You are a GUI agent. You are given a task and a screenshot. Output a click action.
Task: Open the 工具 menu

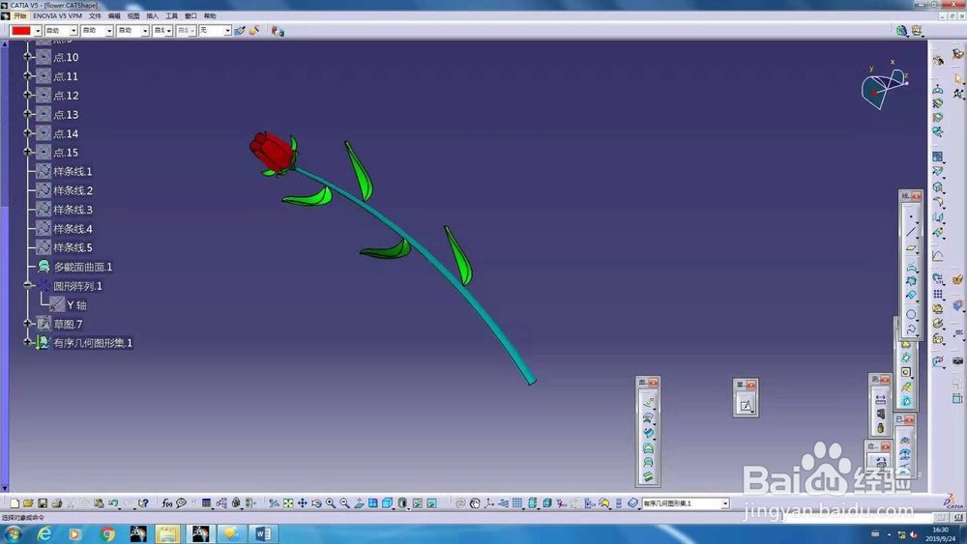coord(171,16)
